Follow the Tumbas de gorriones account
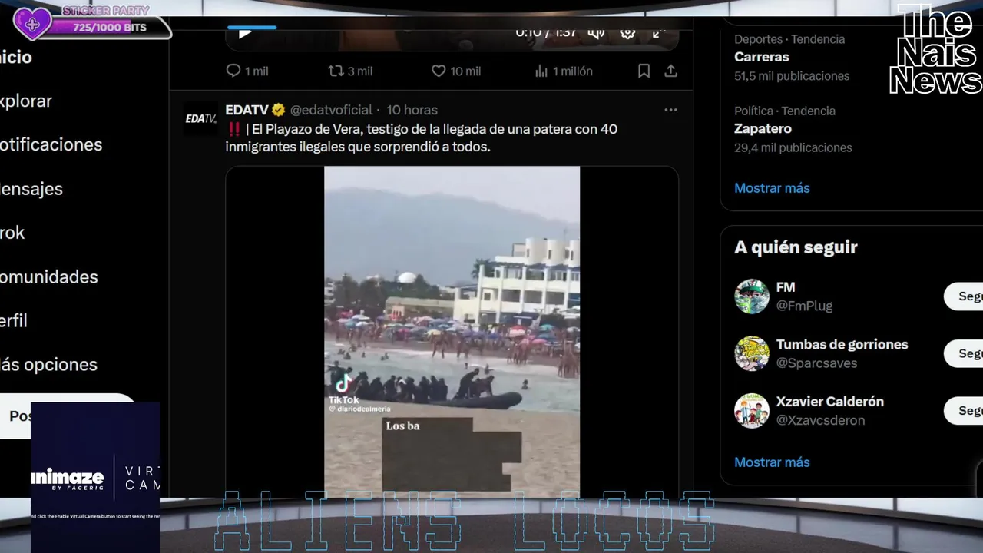 [964, 353]
